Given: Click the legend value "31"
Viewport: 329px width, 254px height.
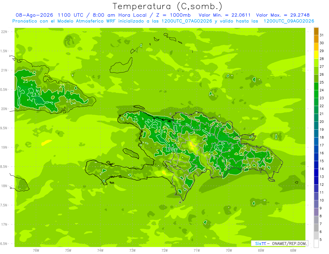Looking at the screenshot, I should (x=322, y=35).
